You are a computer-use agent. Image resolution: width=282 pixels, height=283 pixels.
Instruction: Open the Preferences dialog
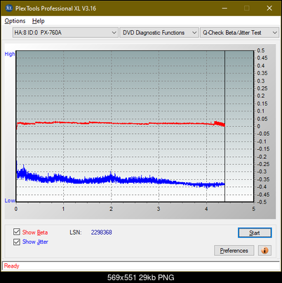point(234,251)
